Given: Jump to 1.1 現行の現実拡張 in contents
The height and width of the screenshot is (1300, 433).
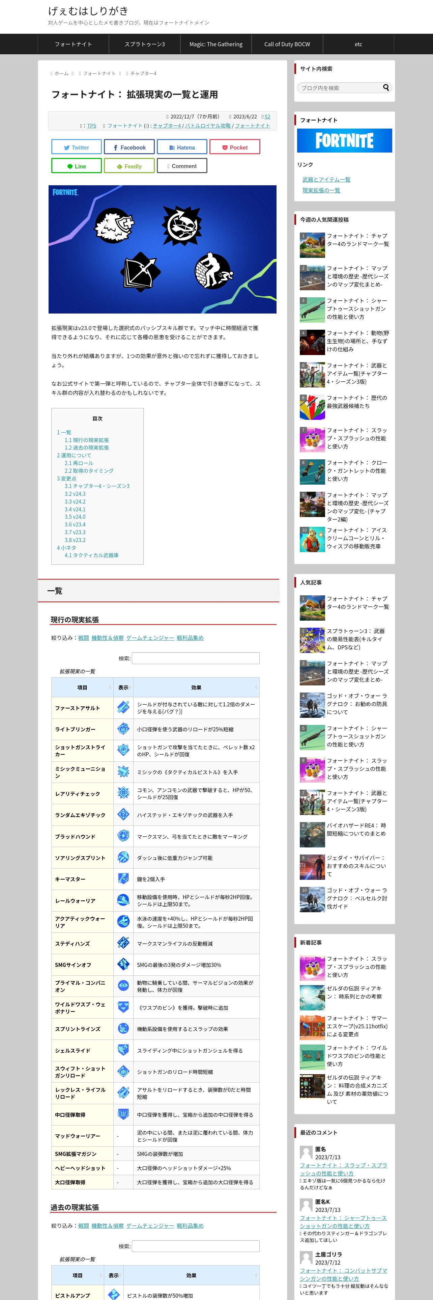Looking at the screenshot, I should click(87, 440).
